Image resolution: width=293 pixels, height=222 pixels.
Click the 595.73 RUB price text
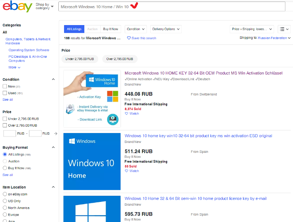click(138, 214)
